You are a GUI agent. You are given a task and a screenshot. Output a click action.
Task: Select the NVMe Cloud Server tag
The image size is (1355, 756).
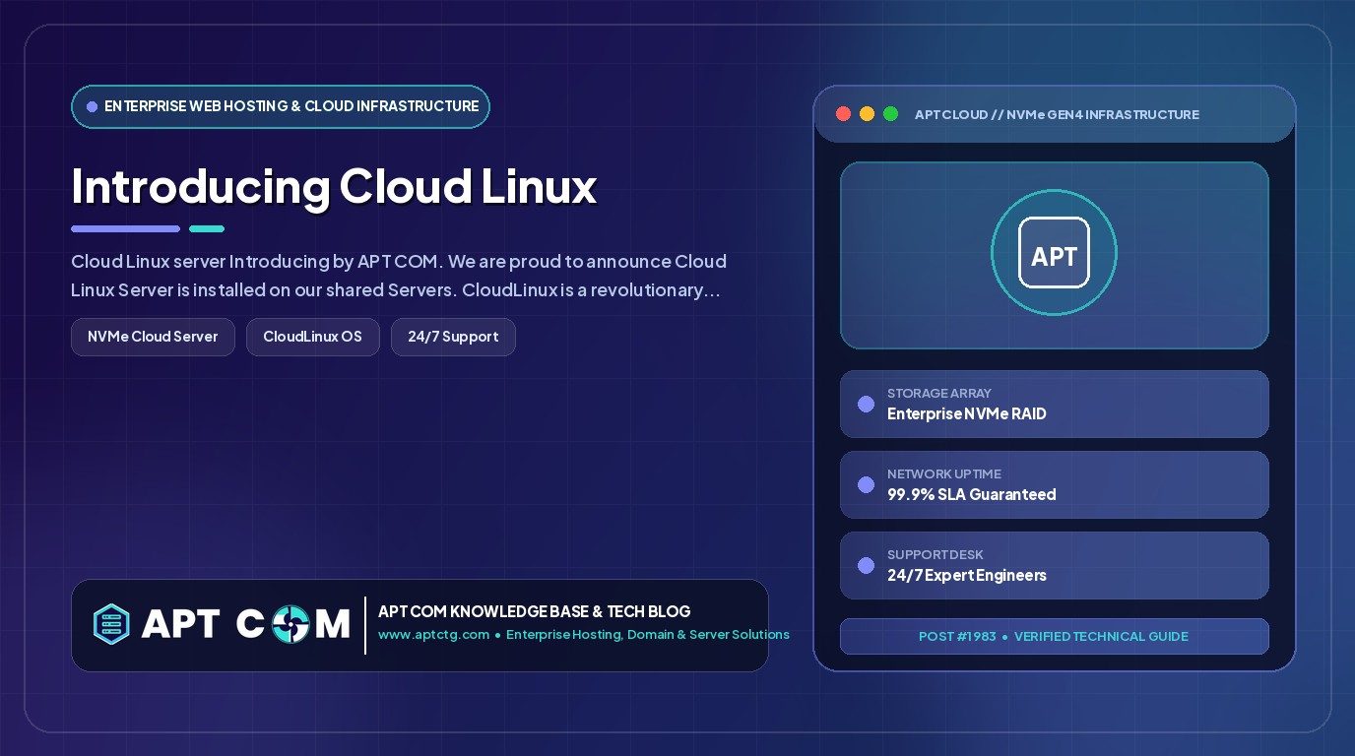click(x=153, y=337)
